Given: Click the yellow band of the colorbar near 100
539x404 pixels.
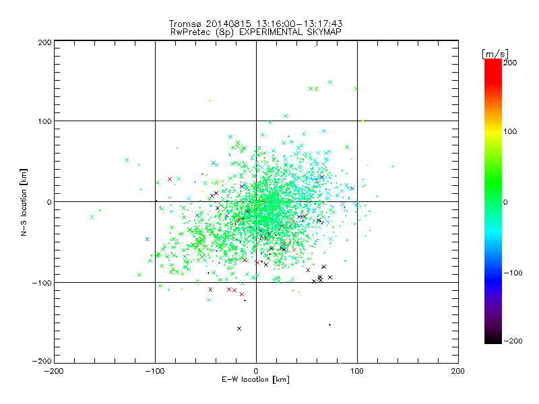Looking at the screenshot, I should [493, 131].
